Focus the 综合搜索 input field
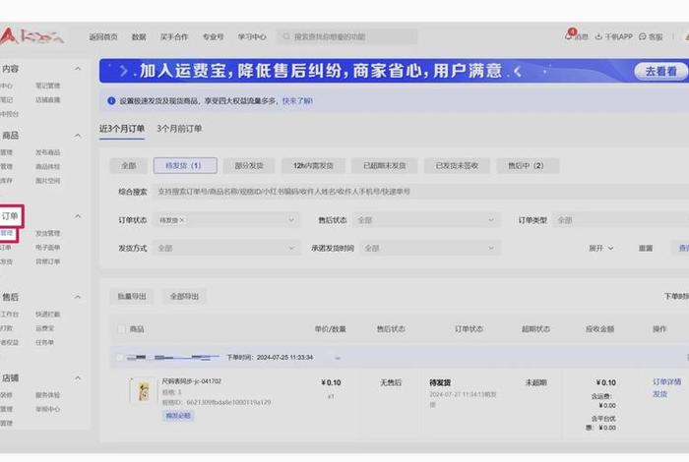Image resolution: width=689 pixels, height=462 pixels. click(x=421, y=192)
